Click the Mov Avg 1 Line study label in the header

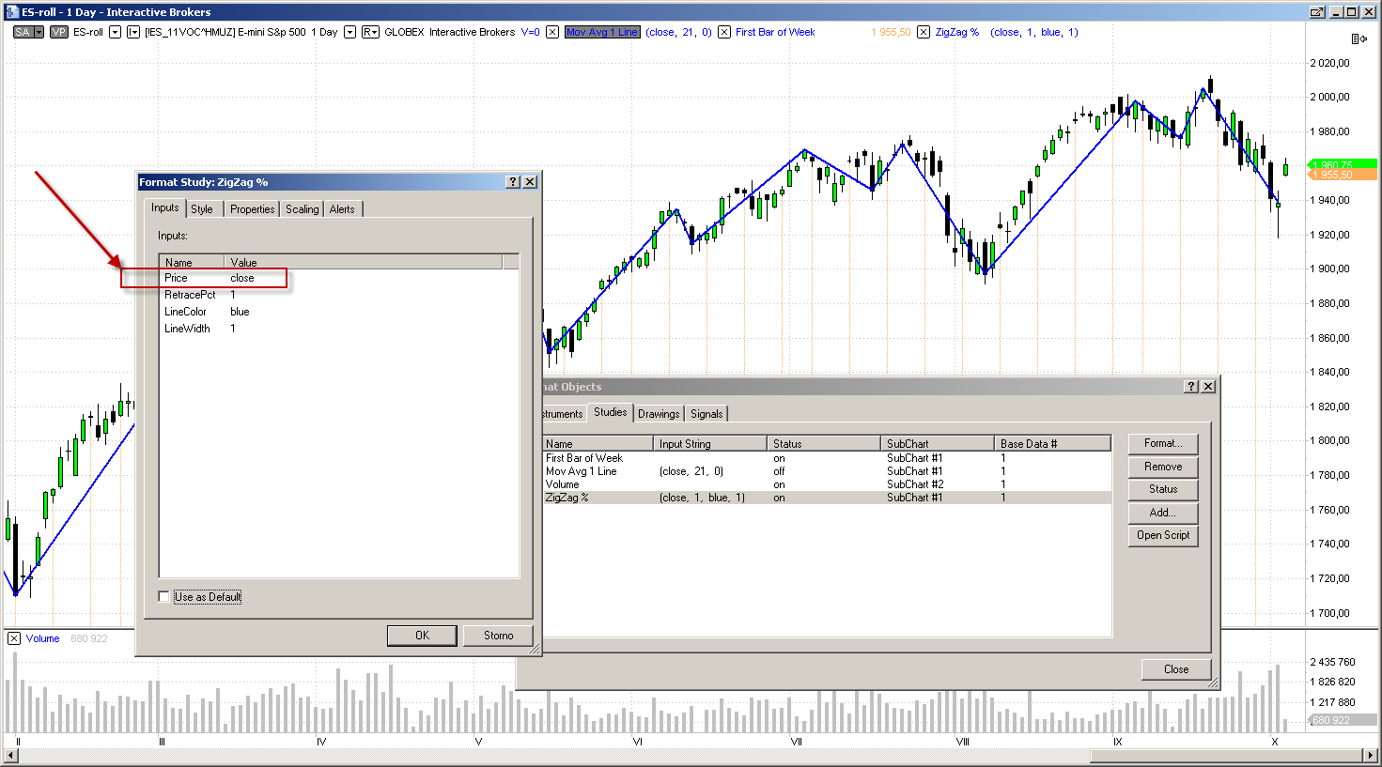[602, 32]
